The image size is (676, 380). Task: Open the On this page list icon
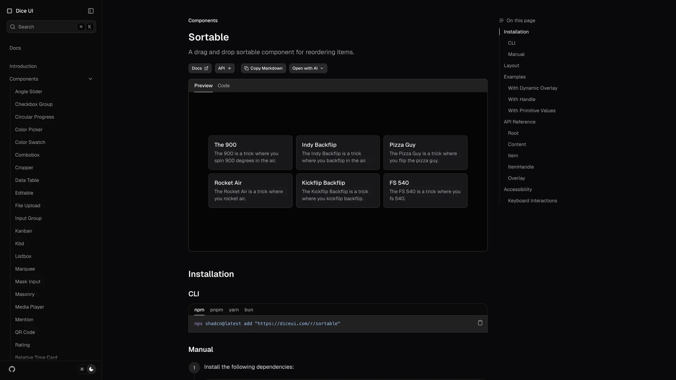tap(501, 20)
